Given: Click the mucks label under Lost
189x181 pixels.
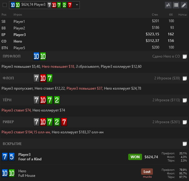Looking at the screenshot, I should 147,177.
